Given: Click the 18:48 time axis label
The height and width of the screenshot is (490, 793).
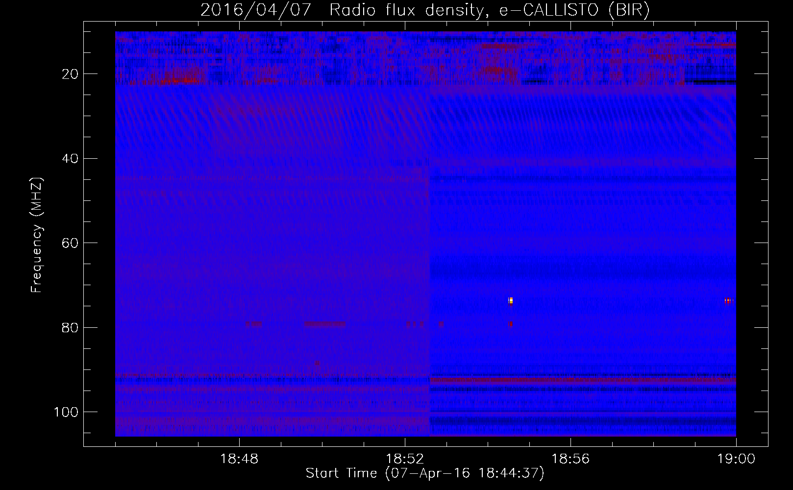Looking at the screenshot, I should point(239,459).
